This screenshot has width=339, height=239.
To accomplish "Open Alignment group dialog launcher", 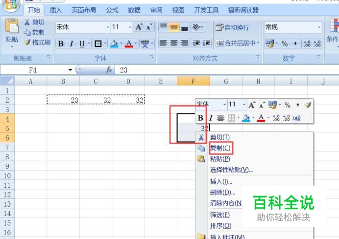I will 257,57.
